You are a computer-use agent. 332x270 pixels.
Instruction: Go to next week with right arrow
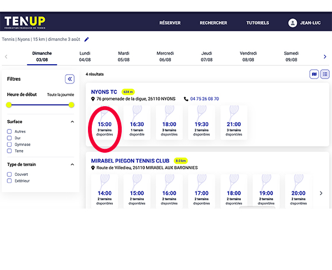point(325,56)
